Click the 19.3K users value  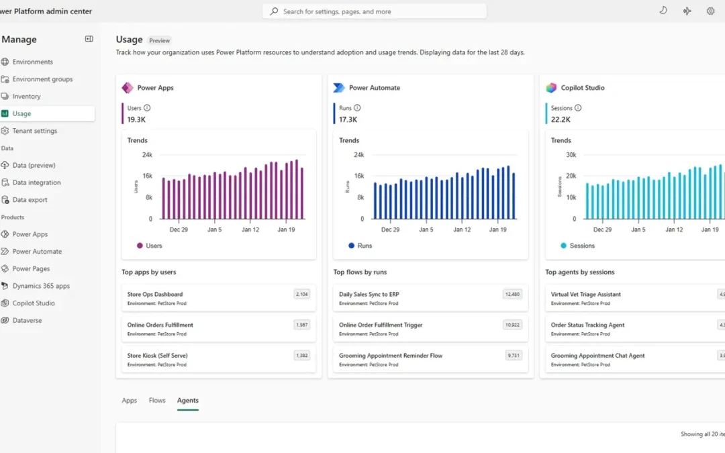(x=136, y=119)
